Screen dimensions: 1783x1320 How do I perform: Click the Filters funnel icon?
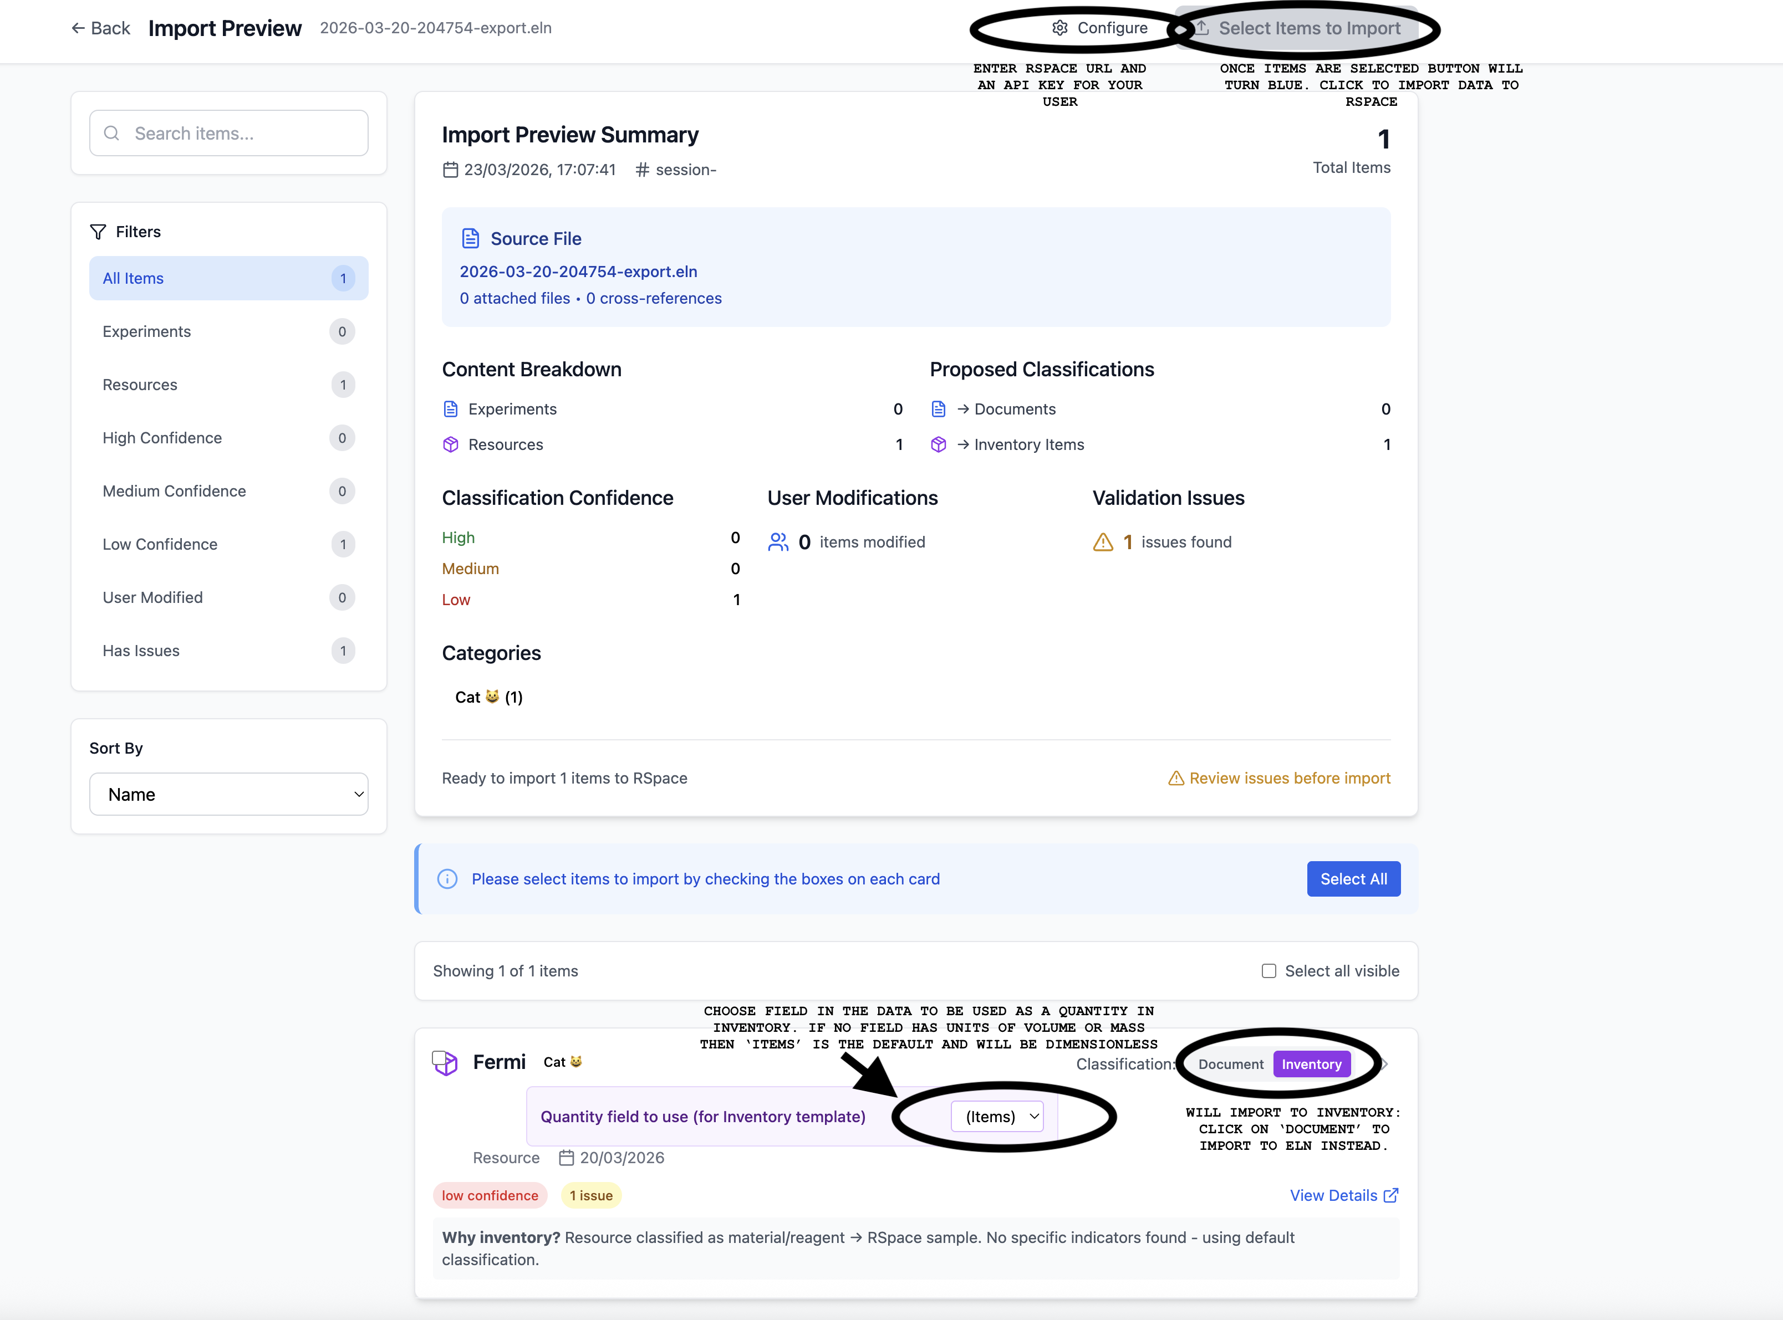[98, 232]
